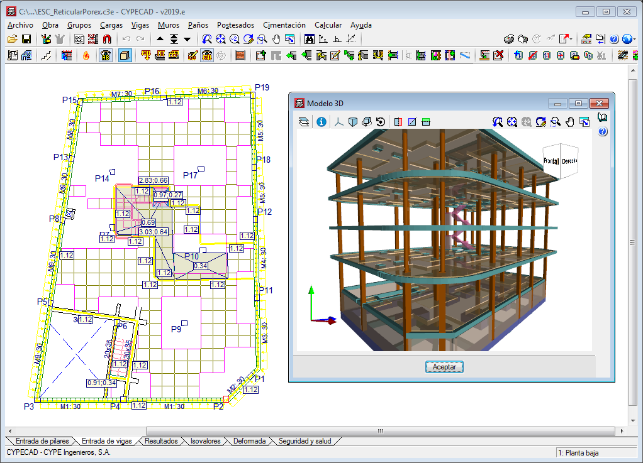Toggle the highlighted AB labels button
Viewport: 643px width, 463px height.
(x=106, y=55)
